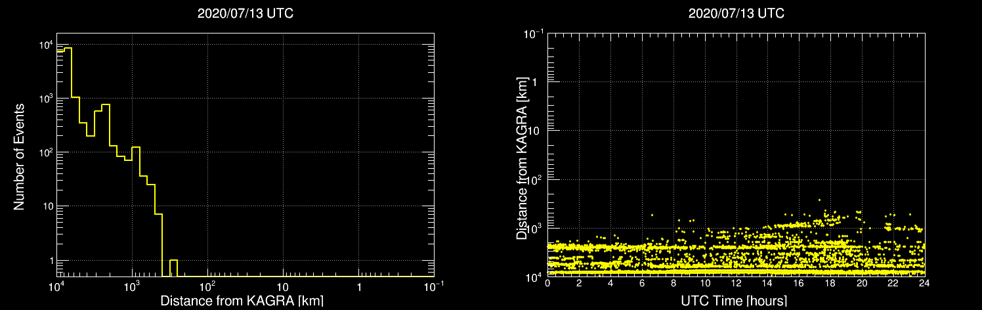Click the "8" tick on UTC Time axis
982x310 pixels.
pyautogui.click(x=673, y=283)
